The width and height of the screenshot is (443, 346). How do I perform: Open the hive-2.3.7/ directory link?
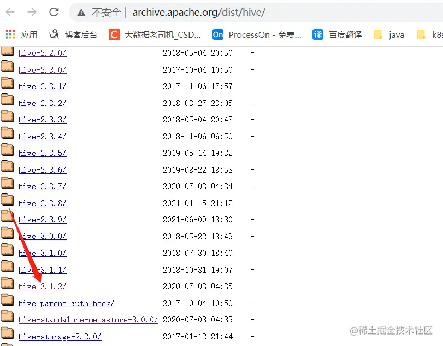click(43, 186)
